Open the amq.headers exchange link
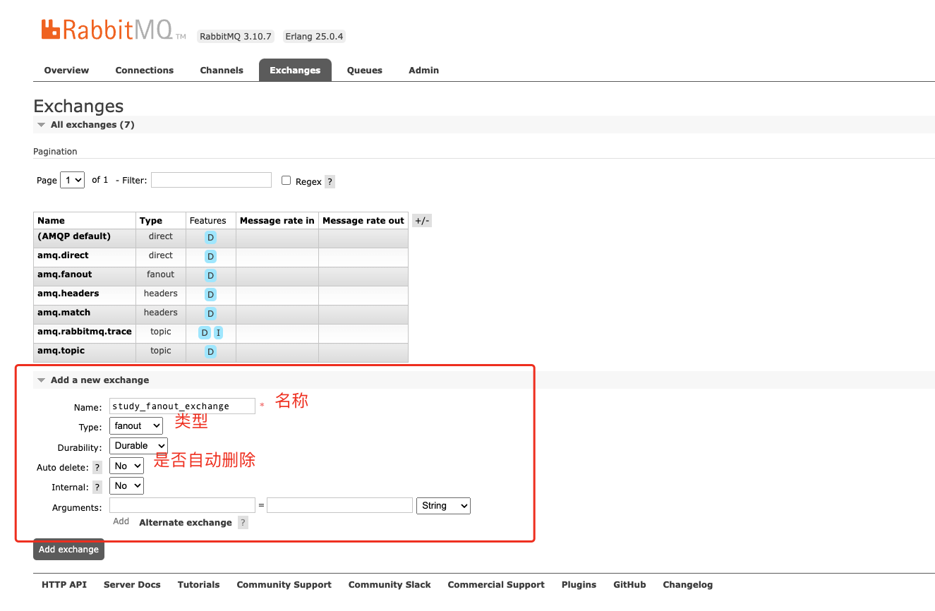The width and height of the screenshot is (935, 611). click(68, 294)
